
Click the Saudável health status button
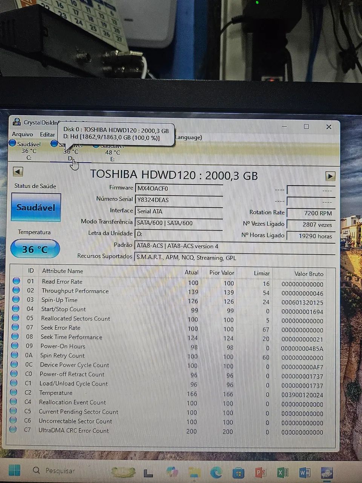click(36, 207)
